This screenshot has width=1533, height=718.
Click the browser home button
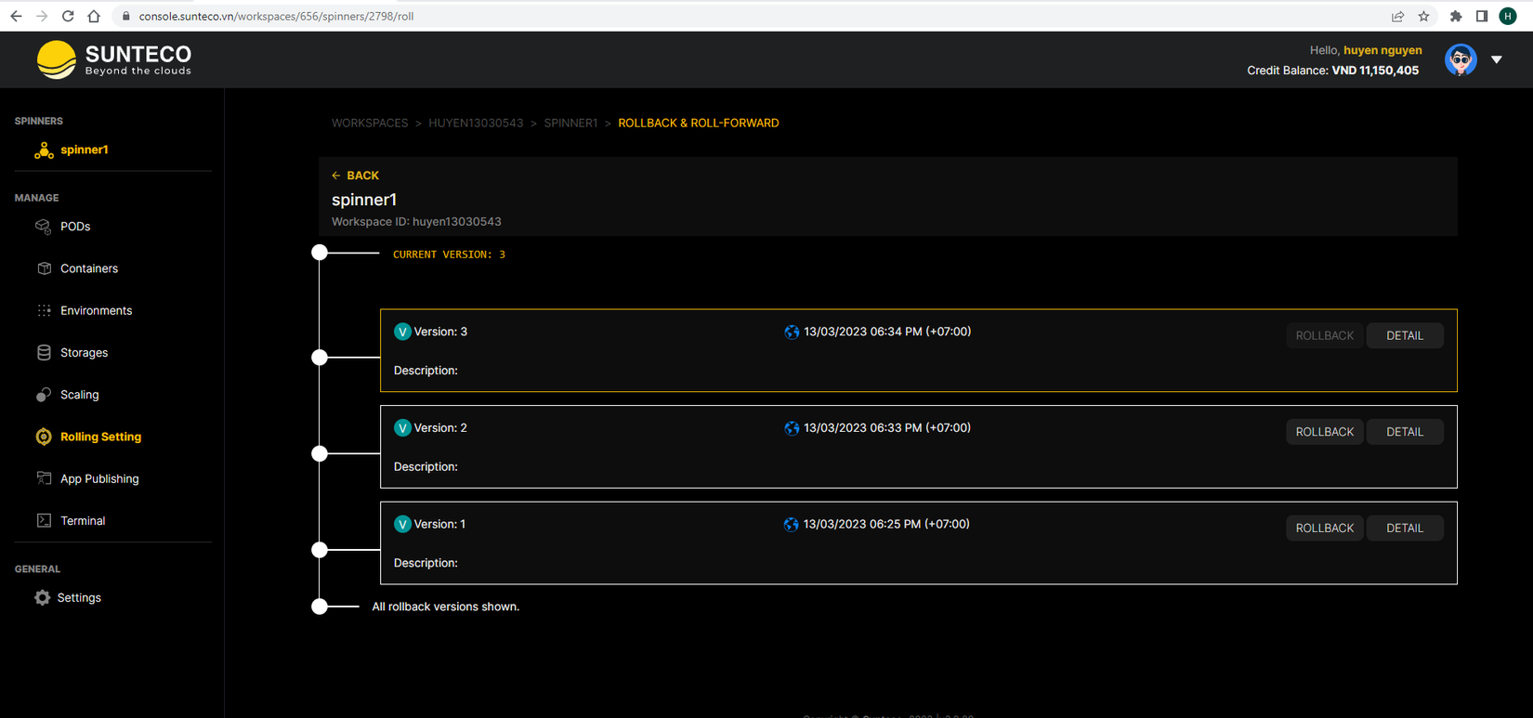[94, 16]
